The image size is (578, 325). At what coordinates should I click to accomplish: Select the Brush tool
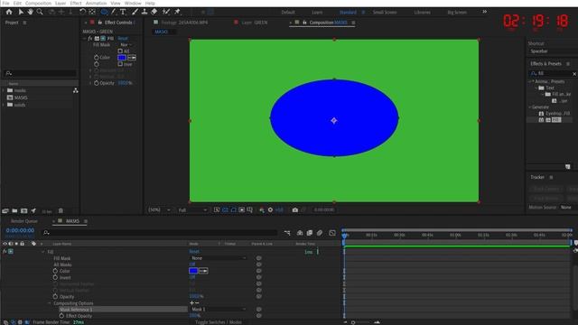tap(135, 12)
